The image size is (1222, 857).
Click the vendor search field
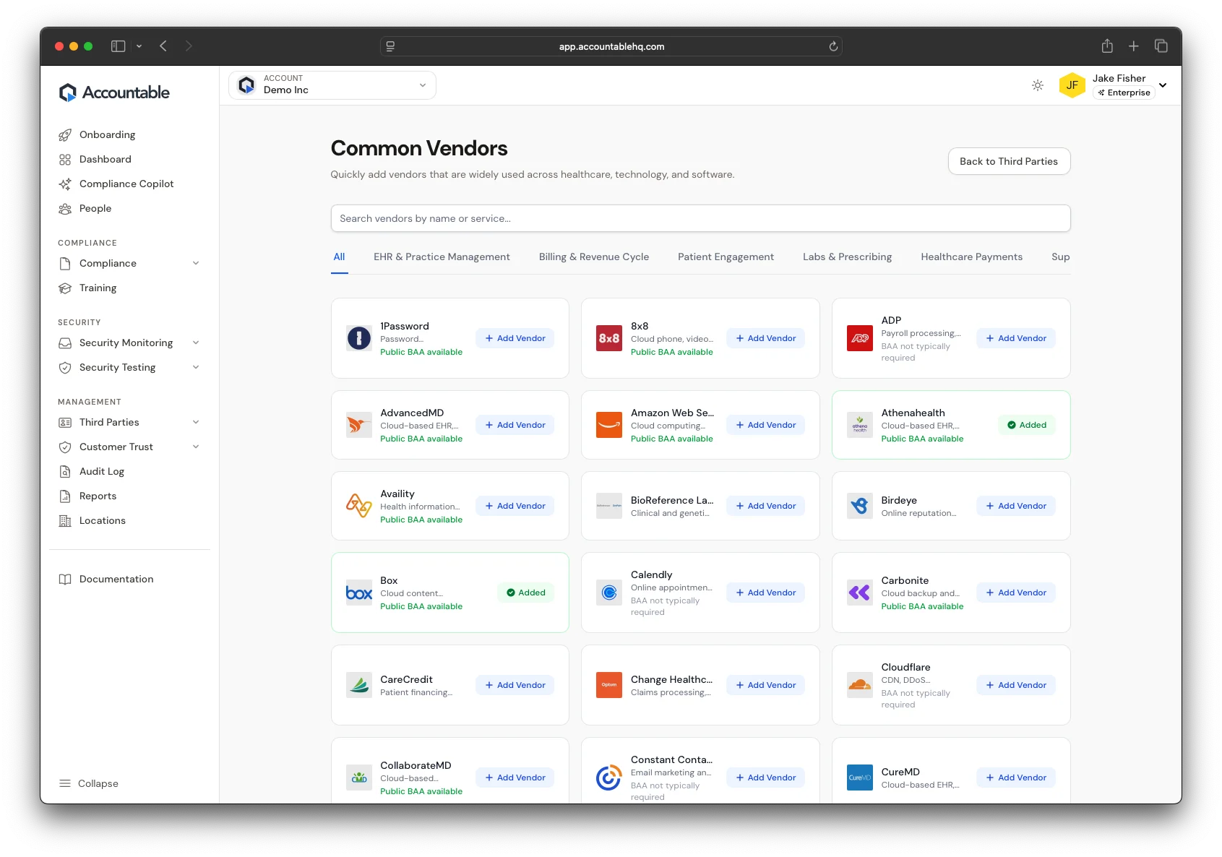[700, 218]
